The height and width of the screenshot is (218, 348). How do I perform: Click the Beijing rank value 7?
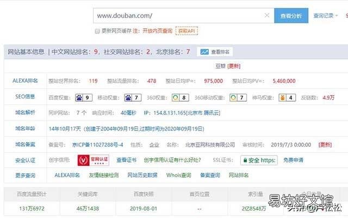coord(188,52)
